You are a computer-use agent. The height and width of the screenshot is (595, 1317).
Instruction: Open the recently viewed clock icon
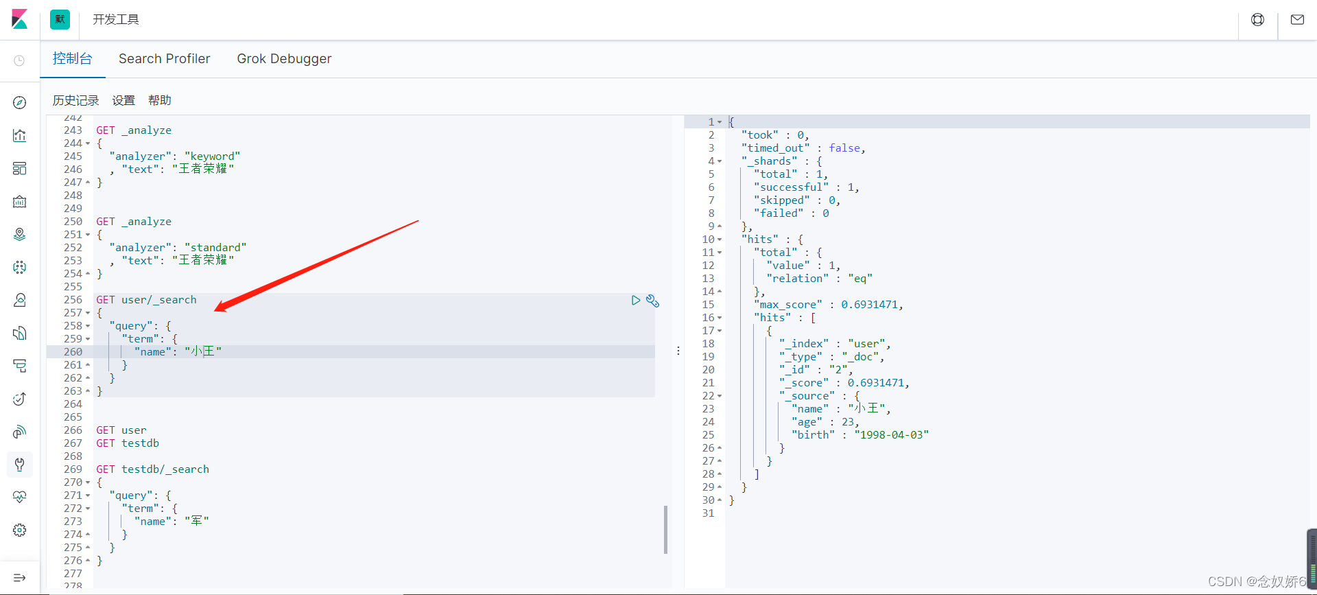[x=19, y=60]
